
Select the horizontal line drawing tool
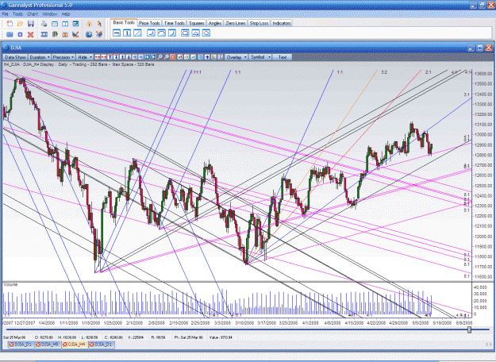point(117,33)
